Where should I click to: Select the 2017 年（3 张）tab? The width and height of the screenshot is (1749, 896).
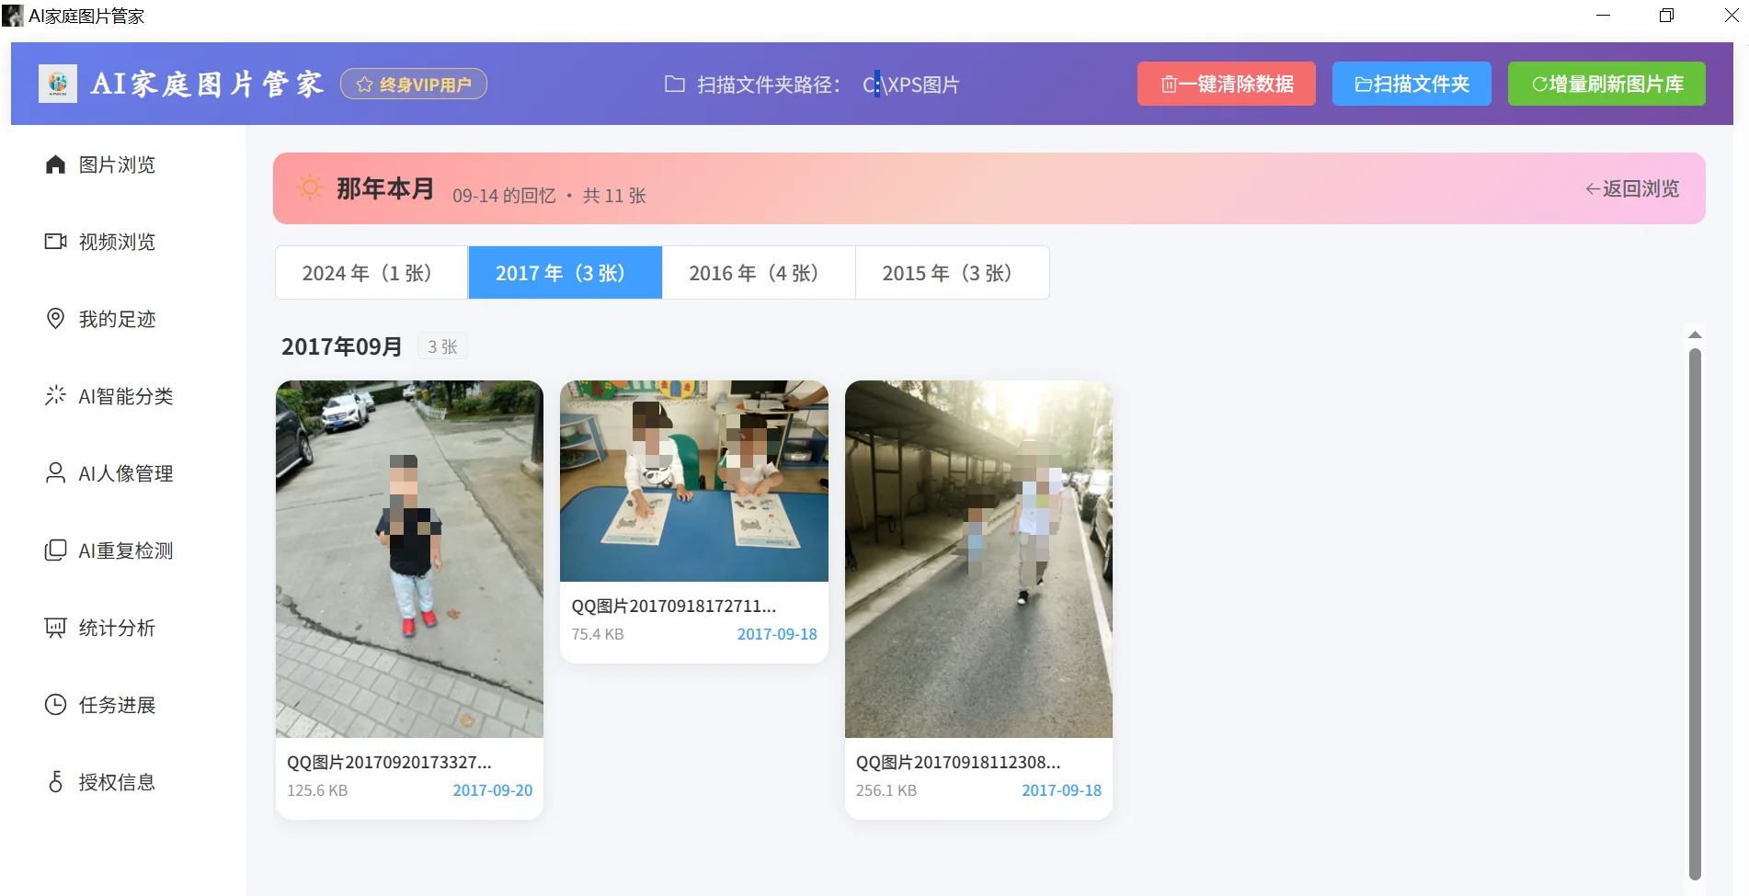pyautogui.click(x=565, y=273)
